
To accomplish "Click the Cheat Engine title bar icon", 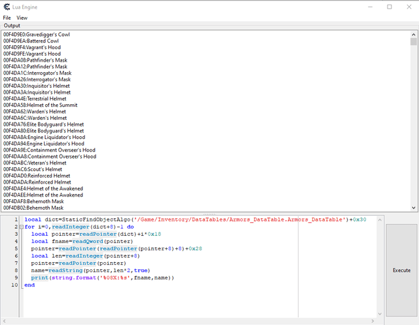I will coord(7,7).
